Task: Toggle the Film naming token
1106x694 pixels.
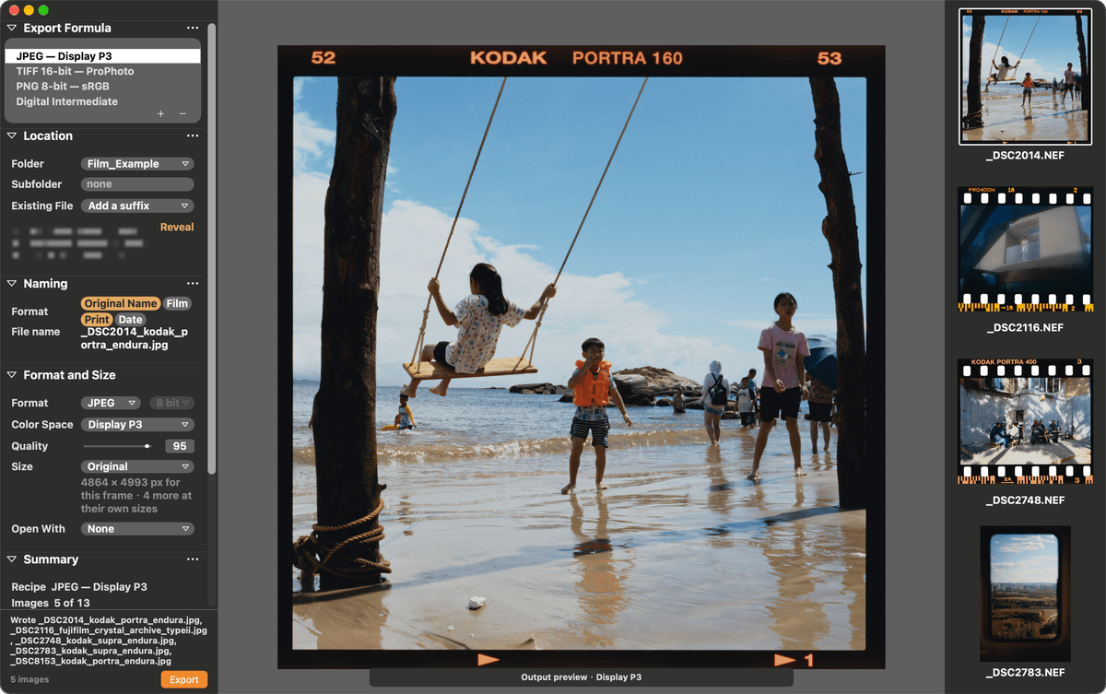Action: 177,303
